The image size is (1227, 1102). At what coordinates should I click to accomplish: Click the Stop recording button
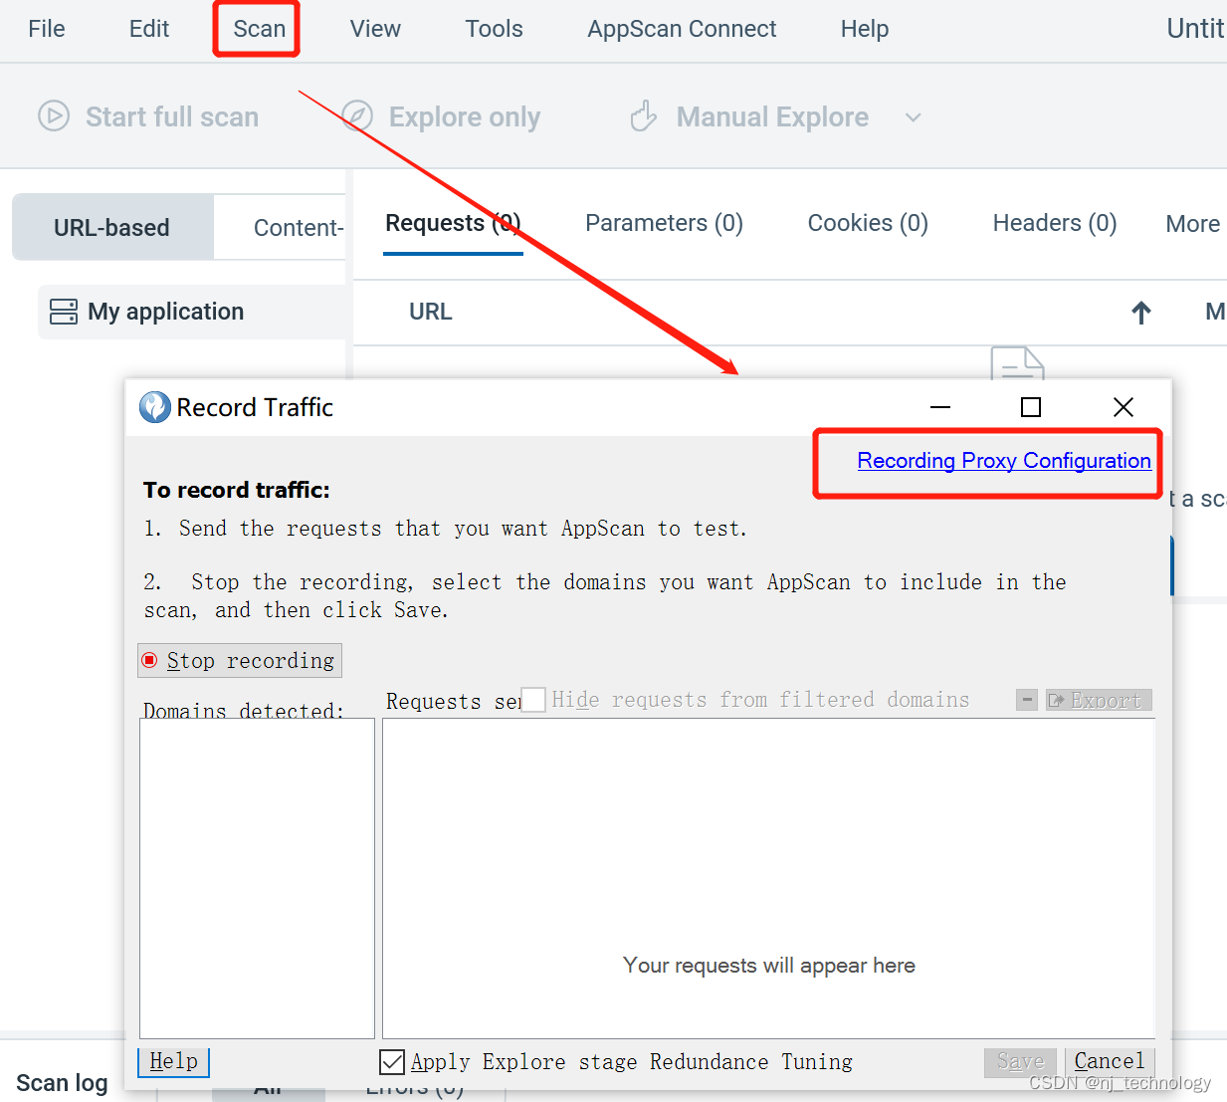240,660
